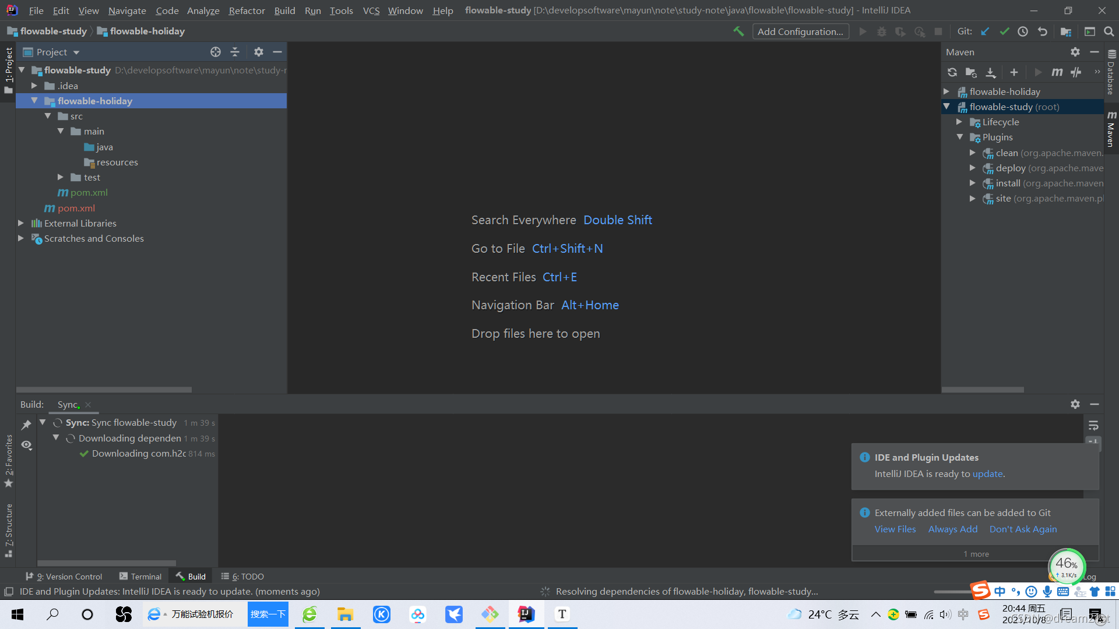Show 1 more notification
This screenshot has width=1119, height=629.
point(976,554)
